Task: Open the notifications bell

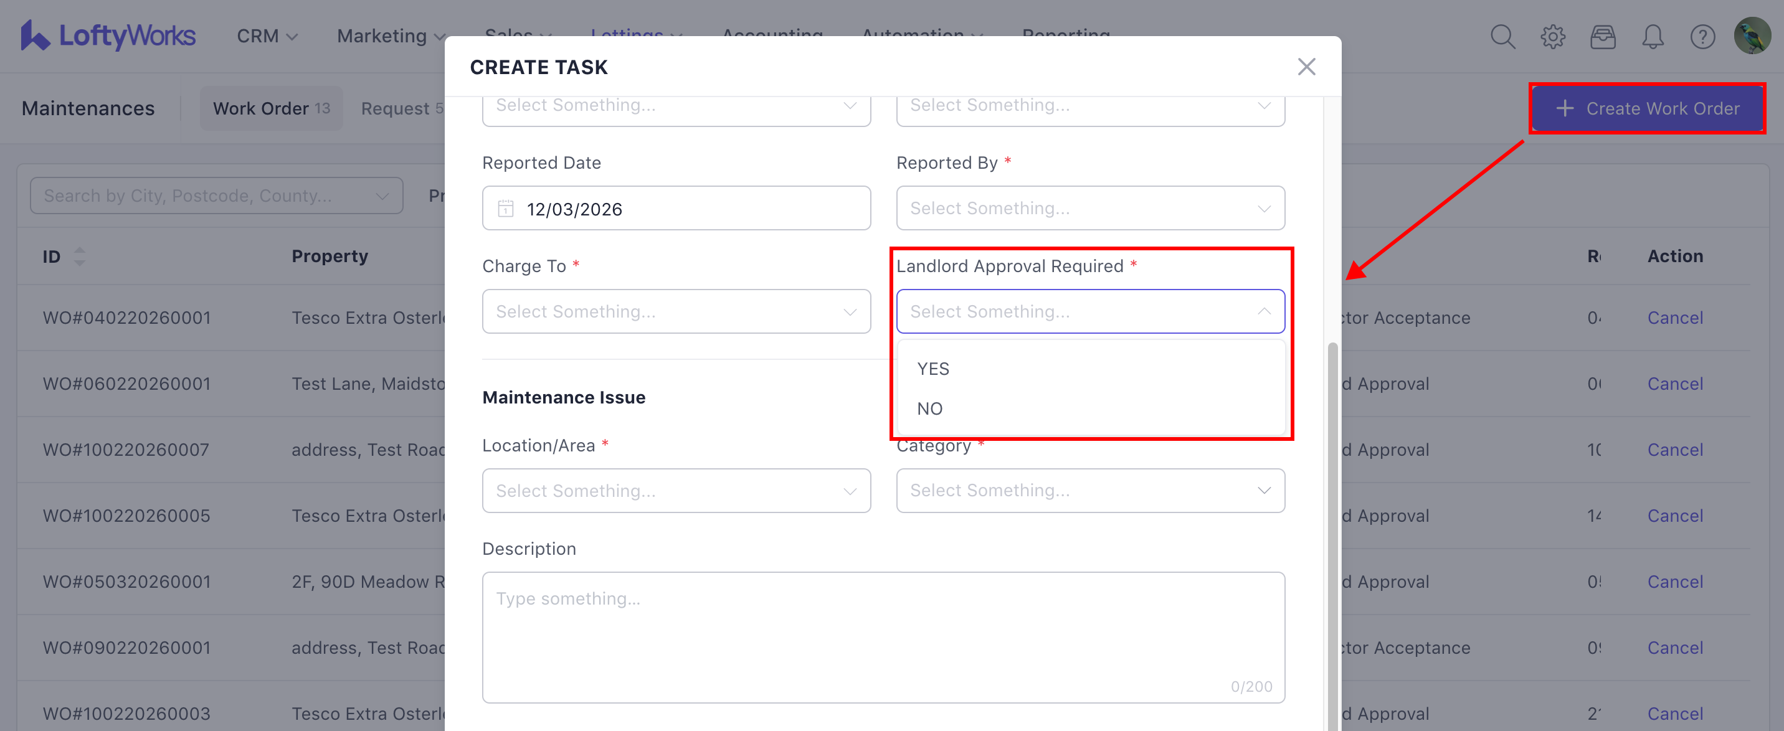Action: pyautogui.click(x=1653, y=37)
